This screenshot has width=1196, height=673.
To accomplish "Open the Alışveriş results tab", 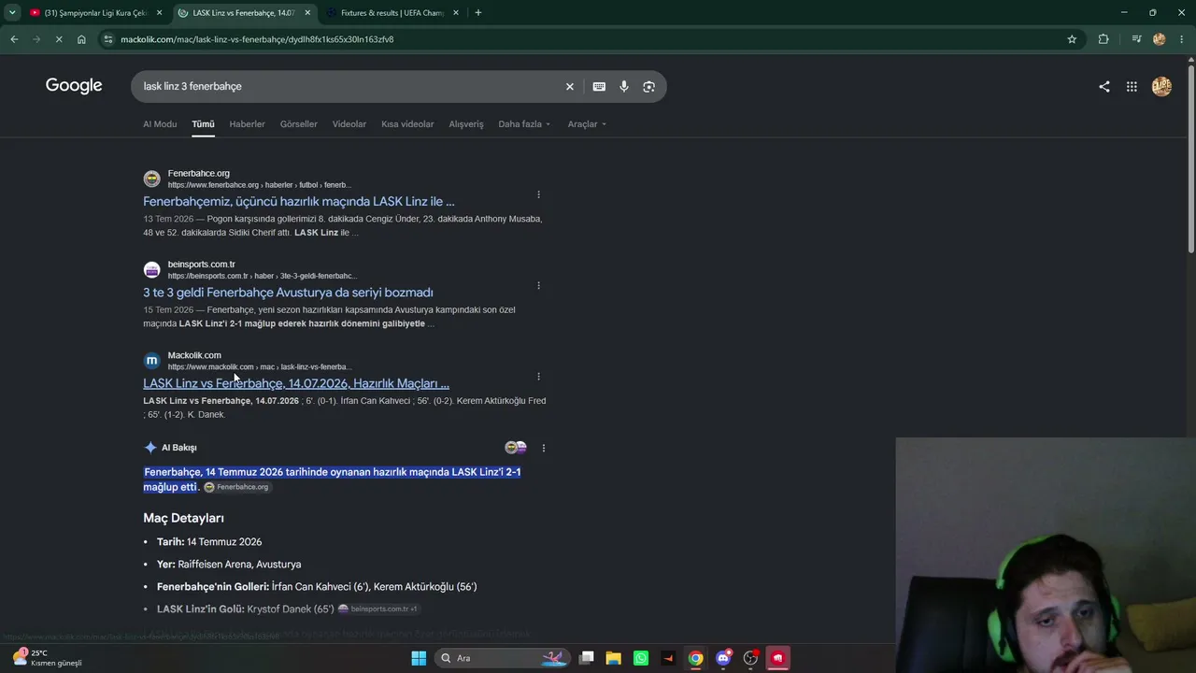I will [466, 124].
